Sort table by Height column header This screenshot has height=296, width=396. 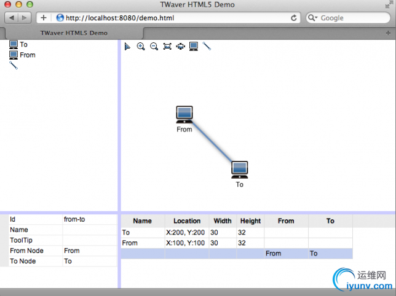tap(250, 221)
